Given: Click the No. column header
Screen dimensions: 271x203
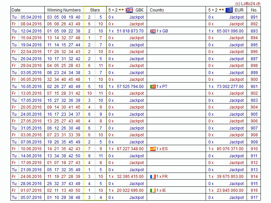Looking at the screenshot, I should [x=254, y=10].
